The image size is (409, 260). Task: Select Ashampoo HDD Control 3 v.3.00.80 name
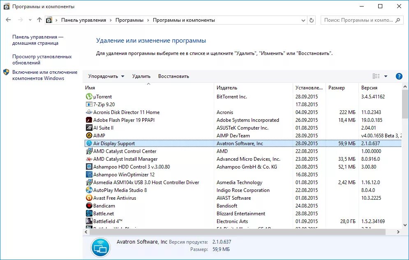(x=132, y=167)
